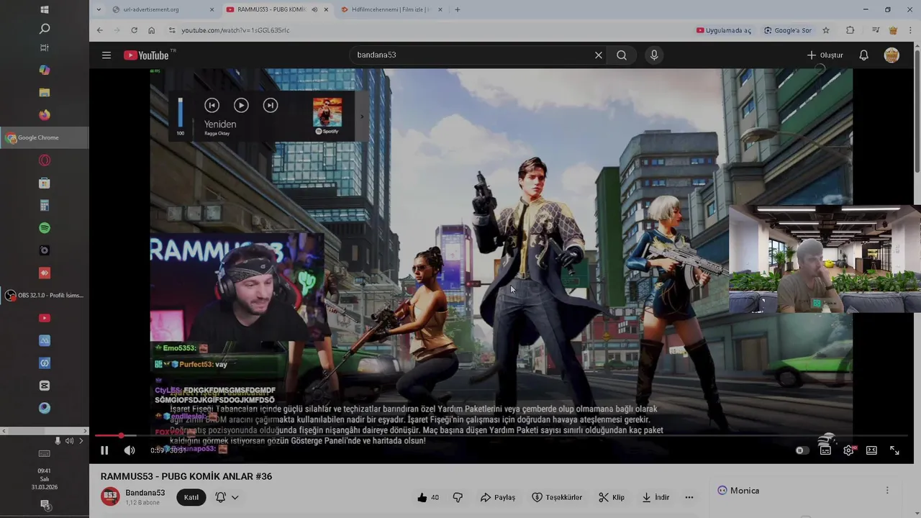Open Spotify from taskbar
Viewport: 921px width, 518px height.
click(x=45, y=228)
